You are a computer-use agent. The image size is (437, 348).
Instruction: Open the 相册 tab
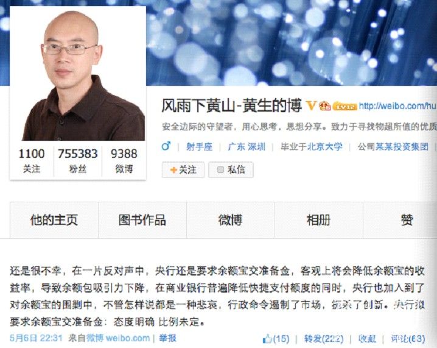[x=319, y=220]
